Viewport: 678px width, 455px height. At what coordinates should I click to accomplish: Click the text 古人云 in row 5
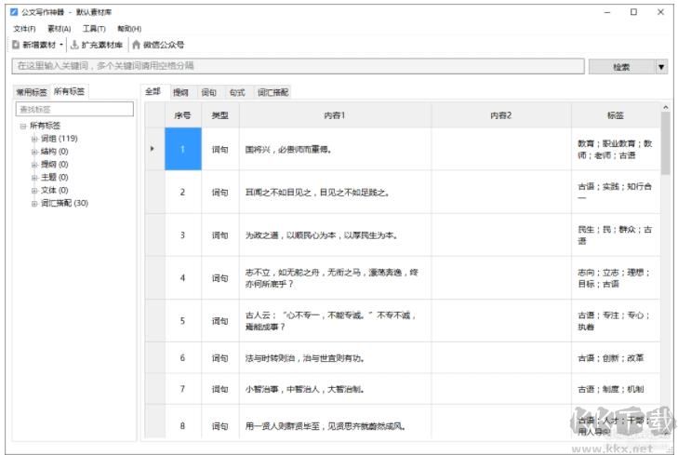coord(258,315)
